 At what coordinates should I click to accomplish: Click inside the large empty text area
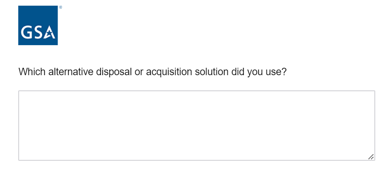point(196,126)
